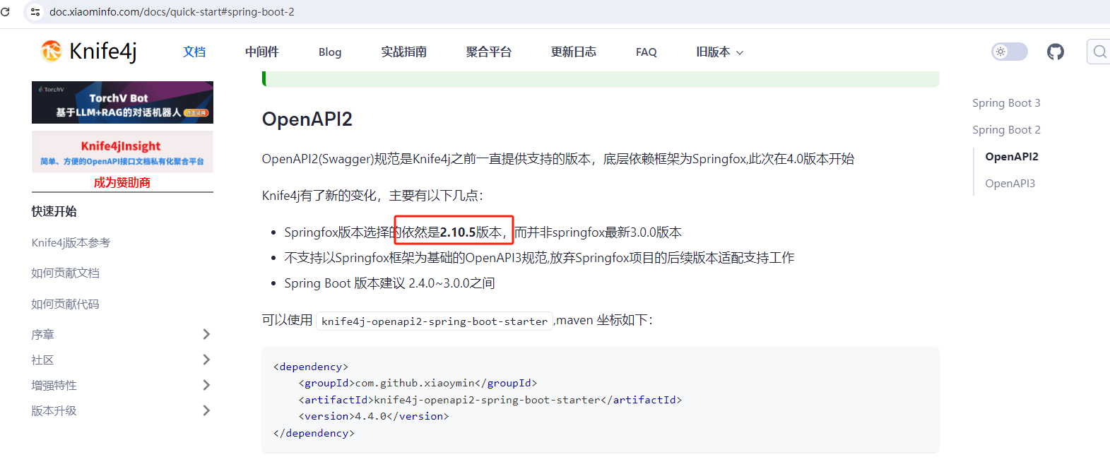This screenshot has height=462, width=1110.
Task: Open the site info icon in the address bar
Action: (x=35, y=12)
